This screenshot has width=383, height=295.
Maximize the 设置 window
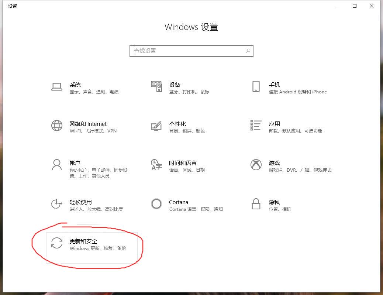coord(355,6)
